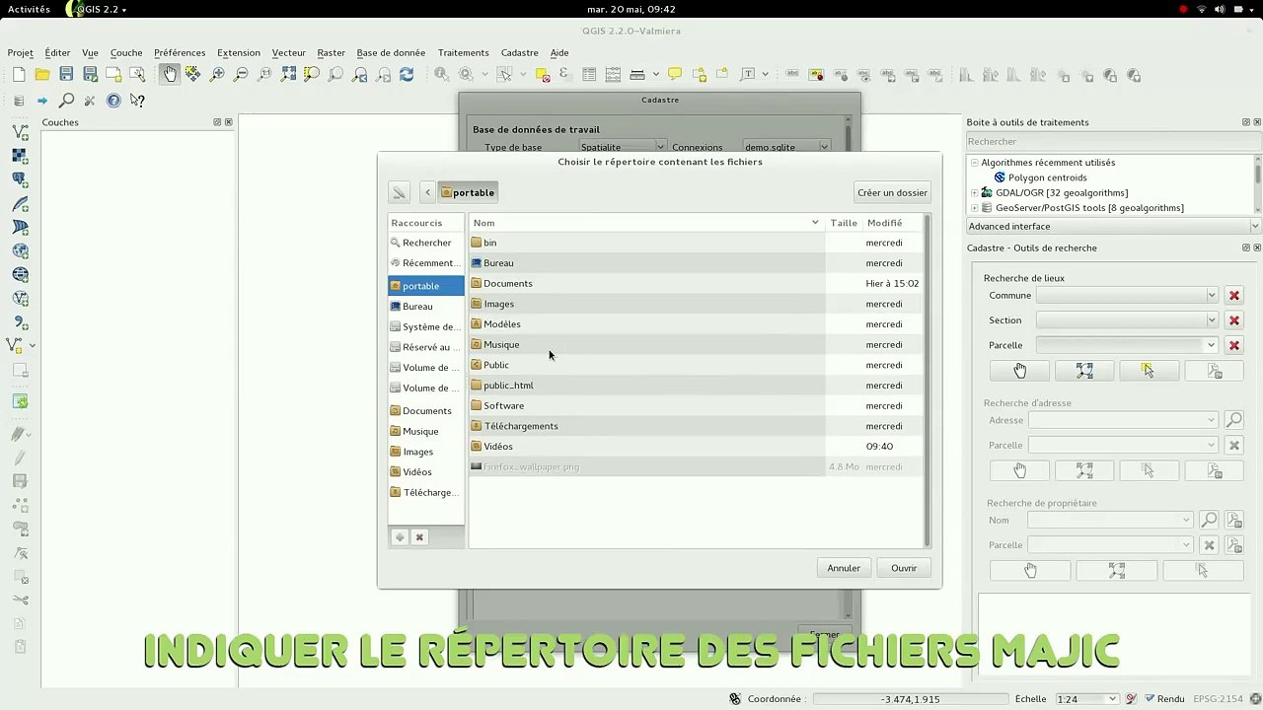
Task: Click the Add raster layer icon in left sidebar
Action: tap(20, 156)
